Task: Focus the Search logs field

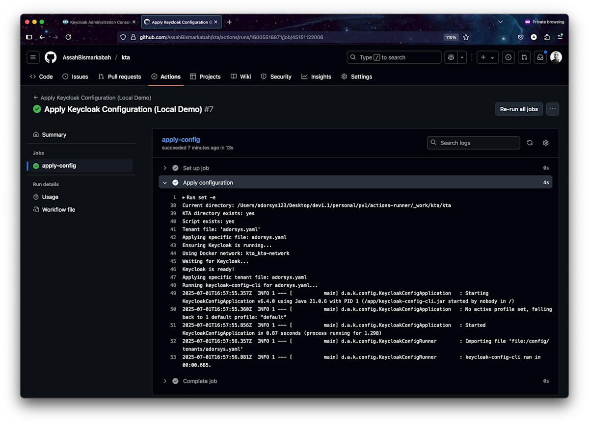Action: (x=474, y=143)
